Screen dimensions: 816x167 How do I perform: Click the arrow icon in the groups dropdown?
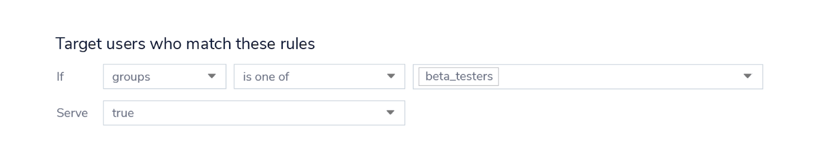[x=212, y=76]
